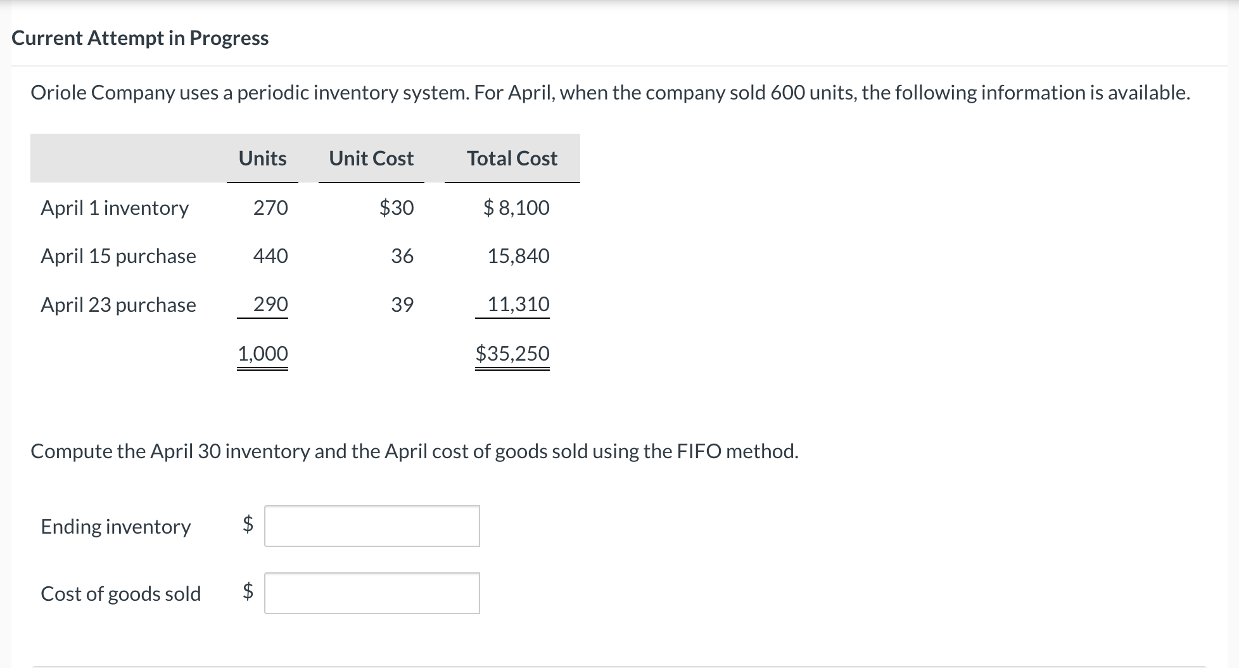Click the $35,250 grand total value
Viewport: 1239px width, 668px height.
(512, 353)
